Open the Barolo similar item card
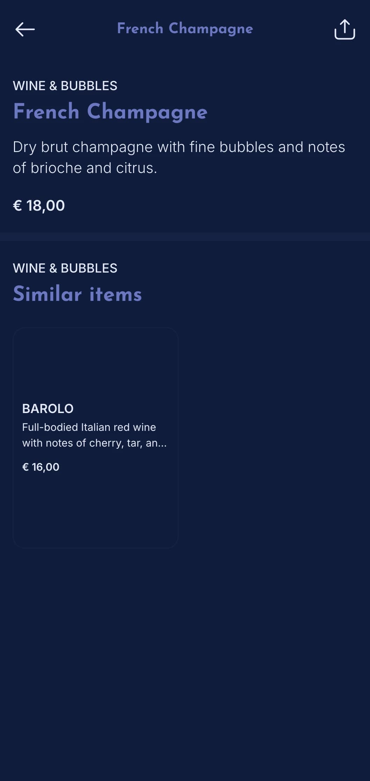This screenshot has height=781, width=370. coord(95,437)
